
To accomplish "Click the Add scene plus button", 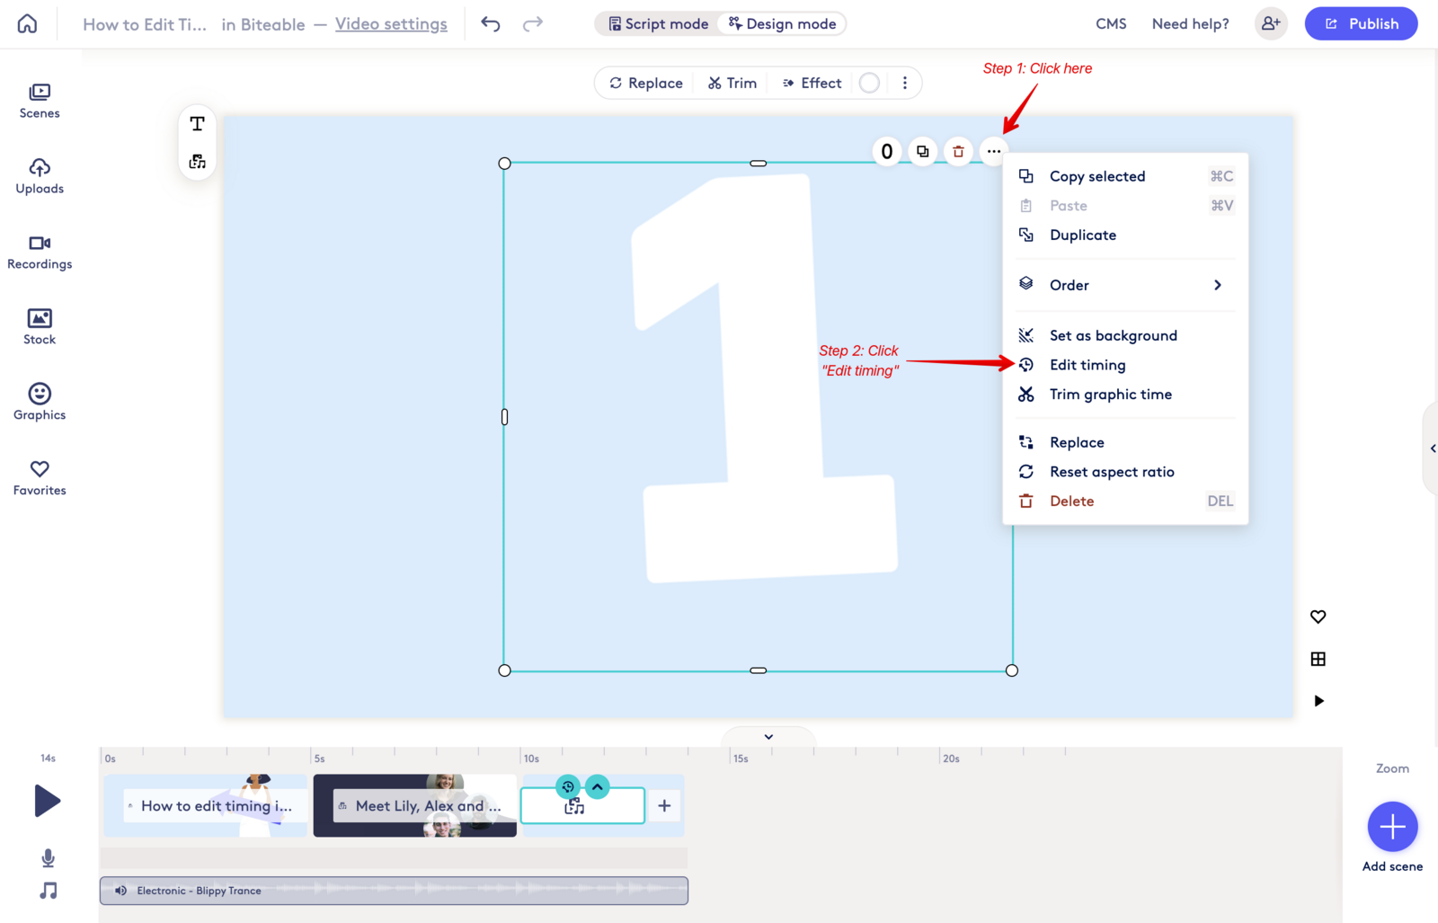I will pyautogui.click(x=1392, y=826).
